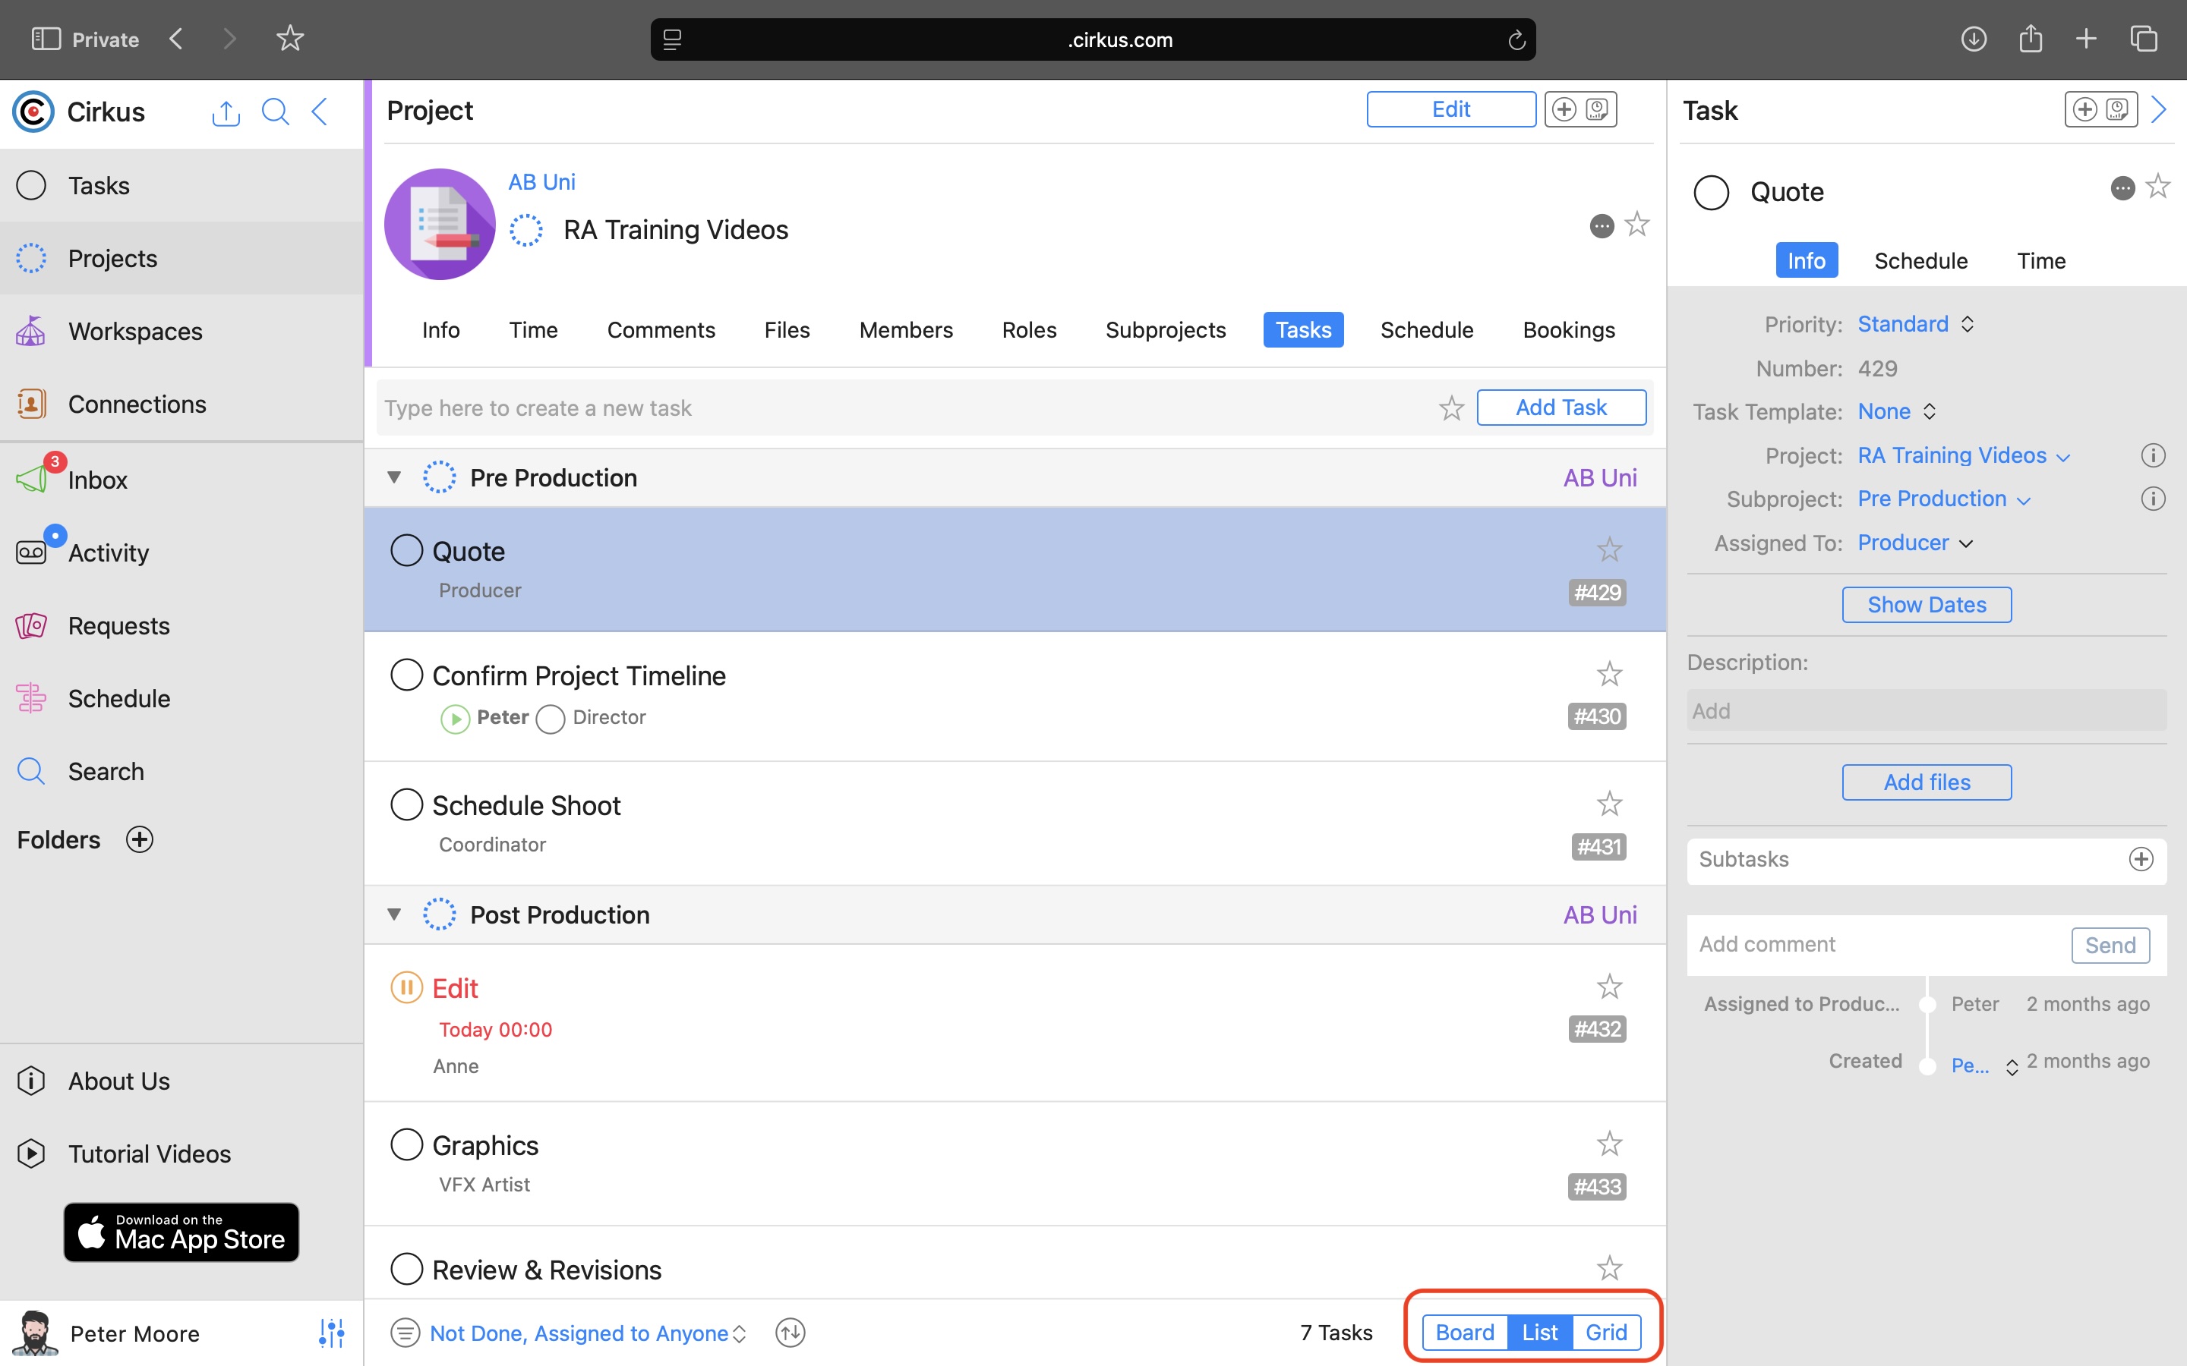Mark Schedule Shoot task as done
The width and height of the screenshot is (2187, 1366).
click(x=407, y=804)
